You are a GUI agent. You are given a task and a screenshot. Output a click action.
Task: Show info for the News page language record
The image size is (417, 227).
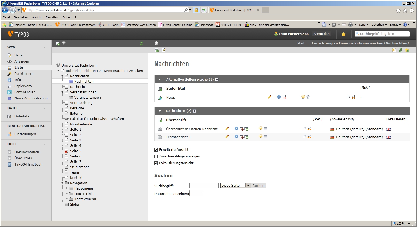pos(279,97)
